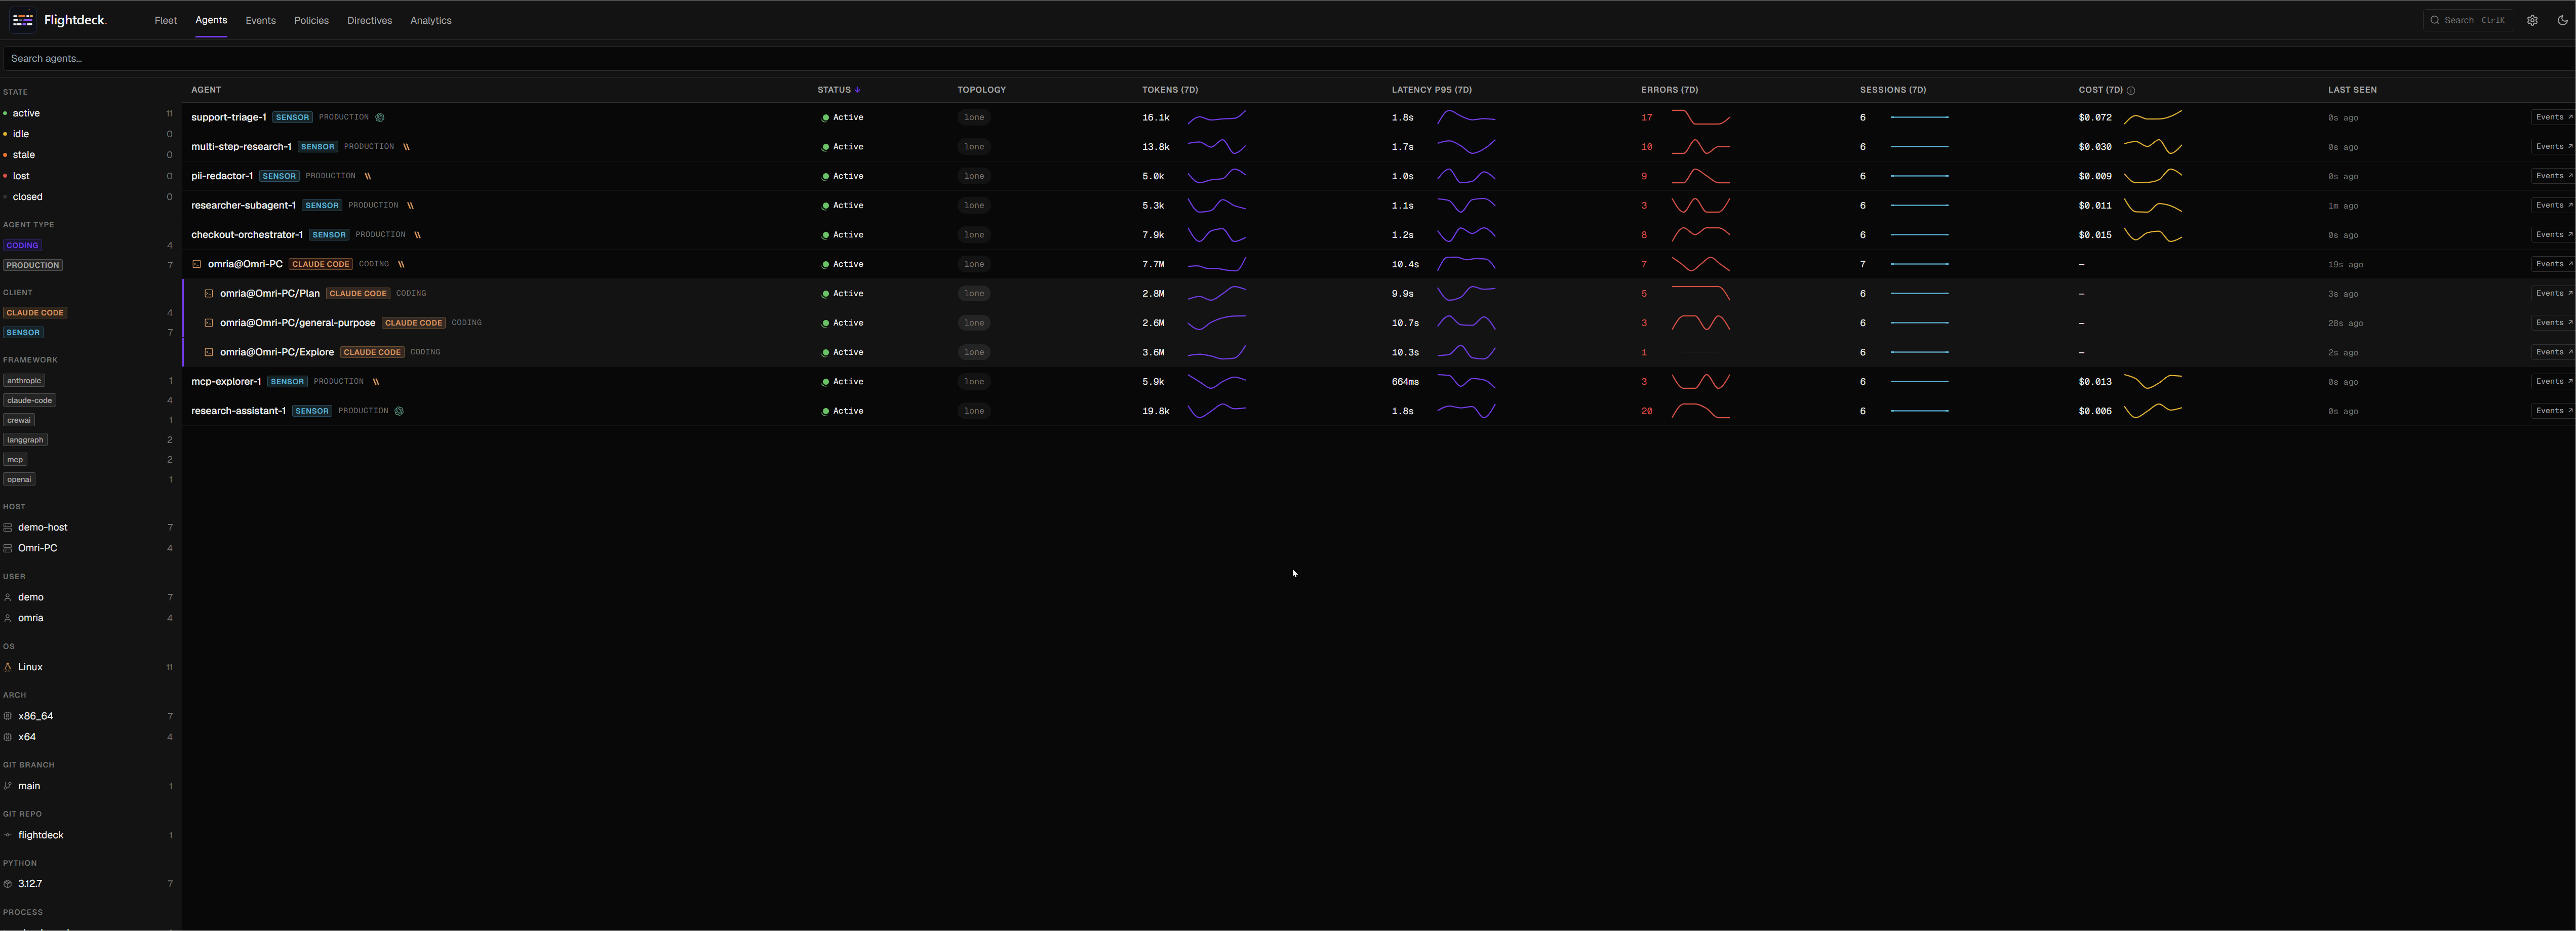This screenshot has width=2576, height=931.
Task: Select the langgraph framework filter
Action: pyautogui.click(x=25, y=440)
